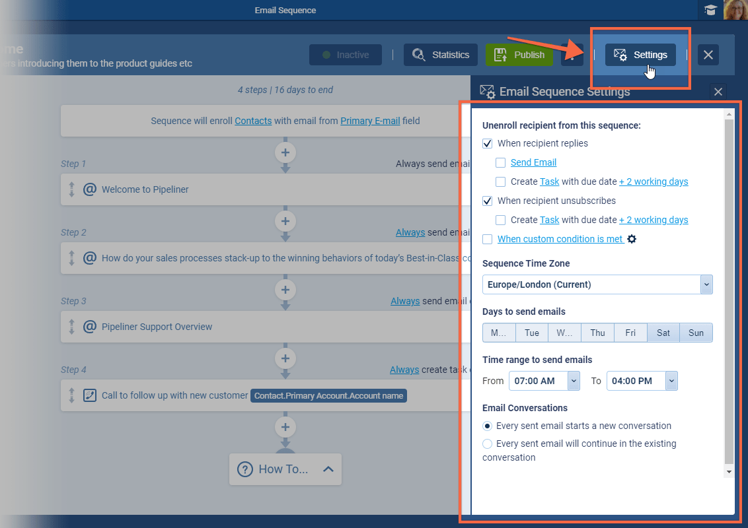Enable the Send Email checkbox
This screenshot has width=748, height=528.
[501, 162]
